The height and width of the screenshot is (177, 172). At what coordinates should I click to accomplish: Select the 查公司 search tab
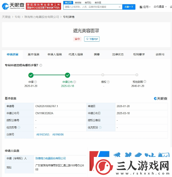[x=68, y=3]
